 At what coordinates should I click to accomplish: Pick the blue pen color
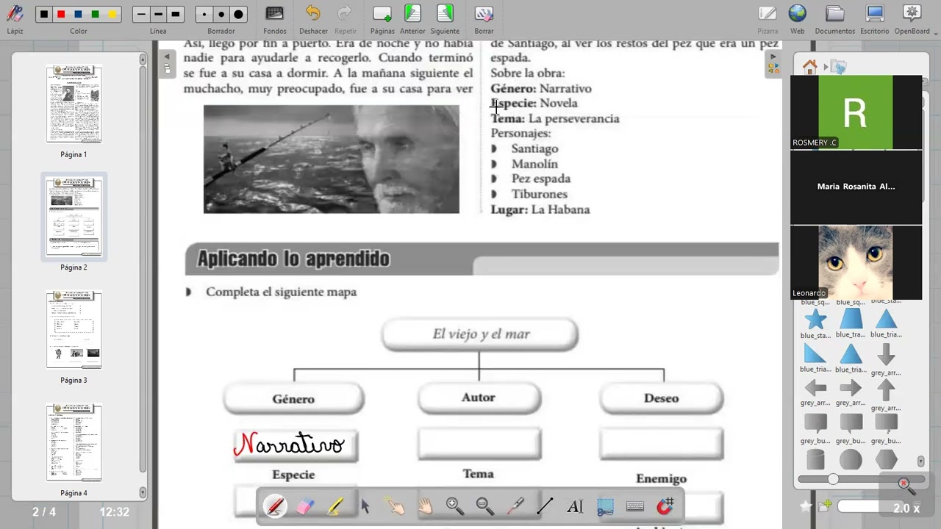click(78, 15)
